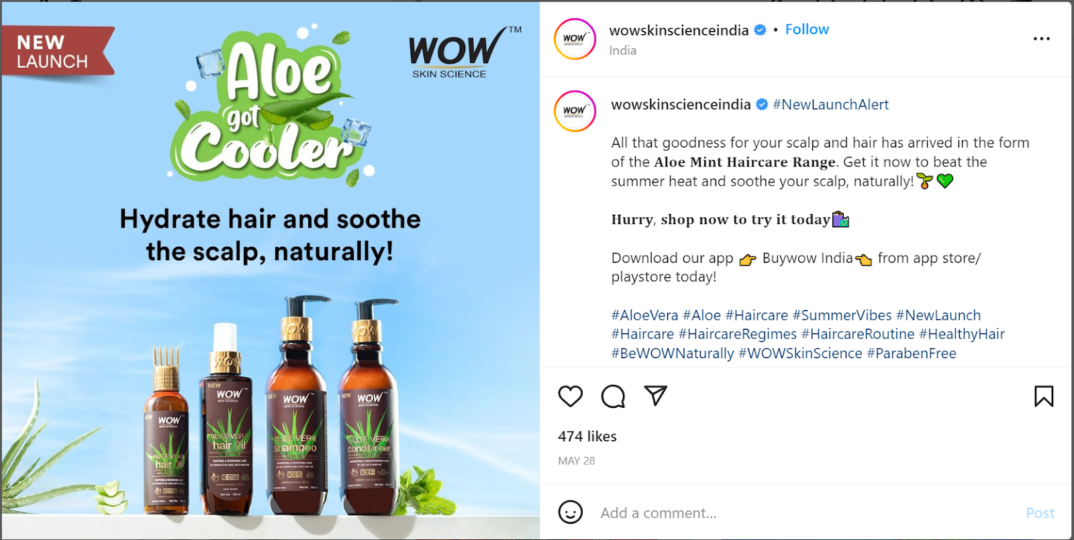The image size is (1074, 540).
Task: Click the WOW avatar beside the caption
Action: [x=575, y=111]
